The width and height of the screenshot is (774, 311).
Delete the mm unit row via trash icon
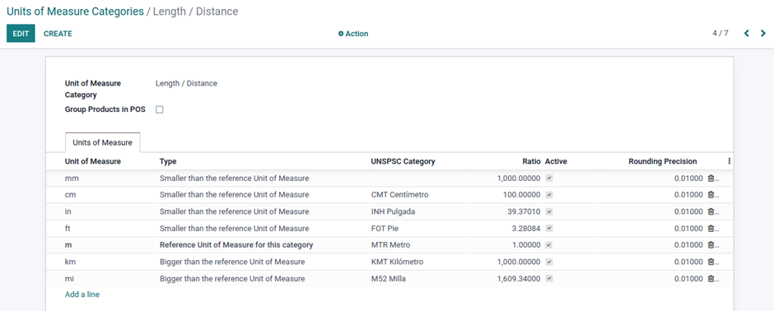click(711, 179)
